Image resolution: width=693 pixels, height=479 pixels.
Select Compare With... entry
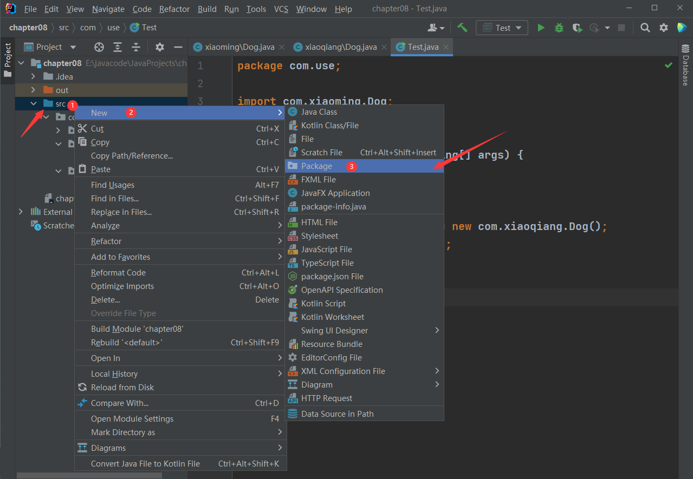[180, 403]
